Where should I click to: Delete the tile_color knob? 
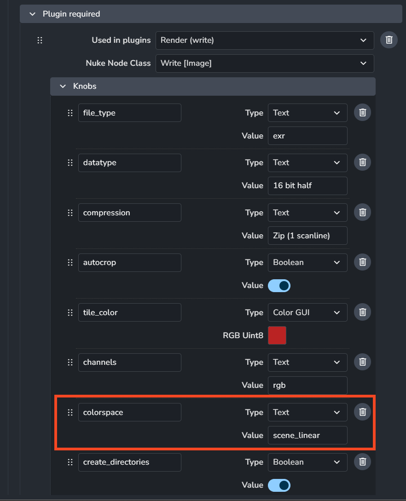click(362, 312)
